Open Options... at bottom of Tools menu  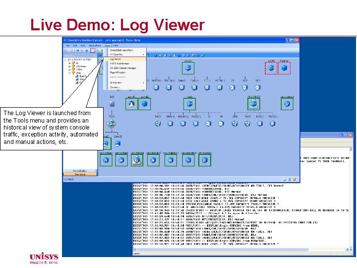coord(124,87)
